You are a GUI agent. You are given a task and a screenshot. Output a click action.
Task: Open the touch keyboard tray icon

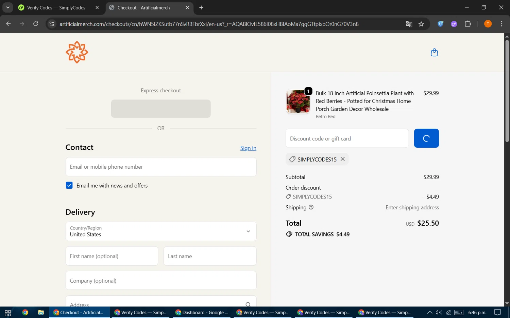(459, 313)
